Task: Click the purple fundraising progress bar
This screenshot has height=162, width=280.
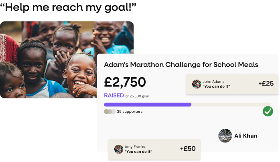Action: pyautogui.click(x=148, y=105)
